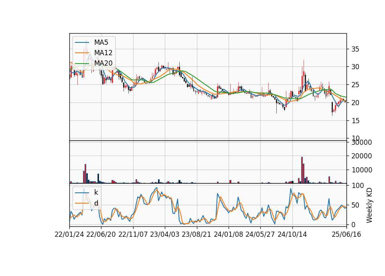Click the price axis value 35

coord(355,49)
